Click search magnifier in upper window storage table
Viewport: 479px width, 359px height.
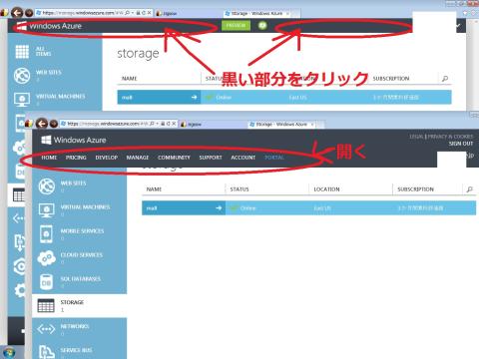(x=445, y=79)
